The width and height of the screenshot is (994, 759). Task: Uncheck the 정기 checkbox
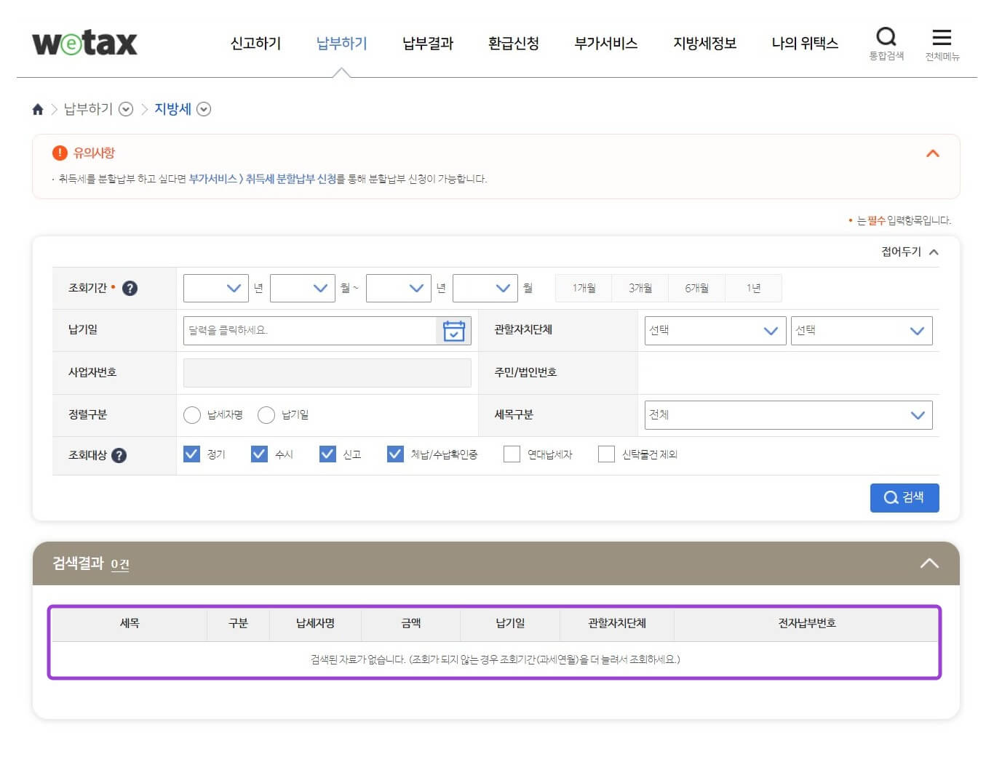click(x=191, y=453)
